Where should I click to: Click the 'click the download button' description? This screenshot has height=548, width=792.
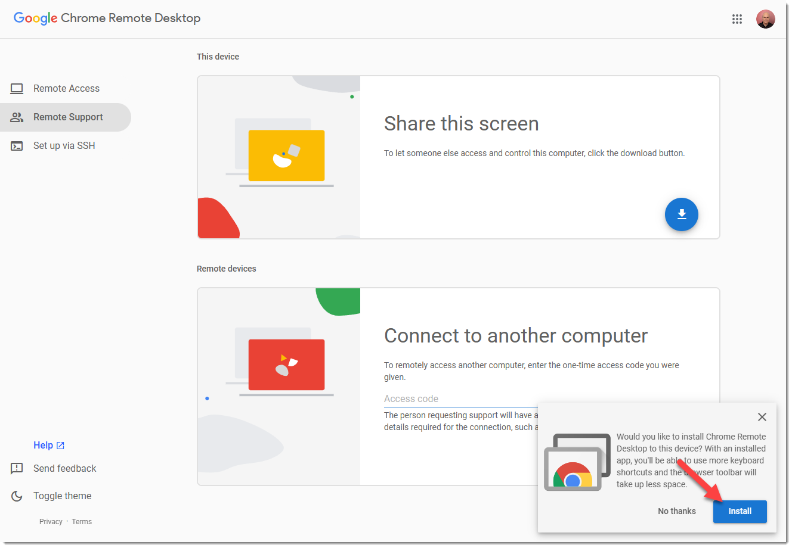tap(534, 153)
